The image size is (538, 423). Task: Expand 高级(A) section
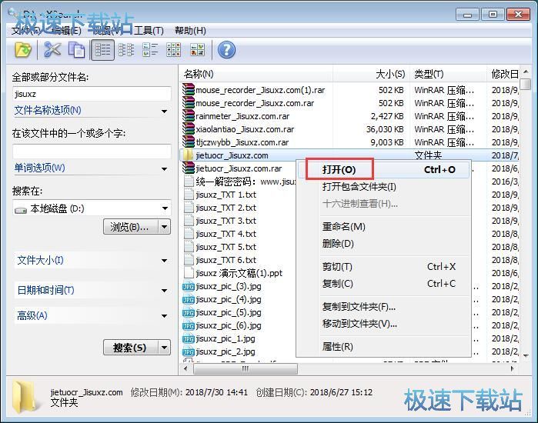pos(165,315)
